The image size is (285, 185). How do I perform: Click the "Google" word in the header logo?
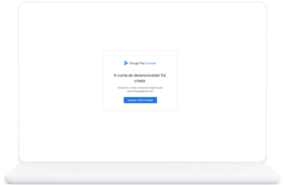(x=134, y=63)
